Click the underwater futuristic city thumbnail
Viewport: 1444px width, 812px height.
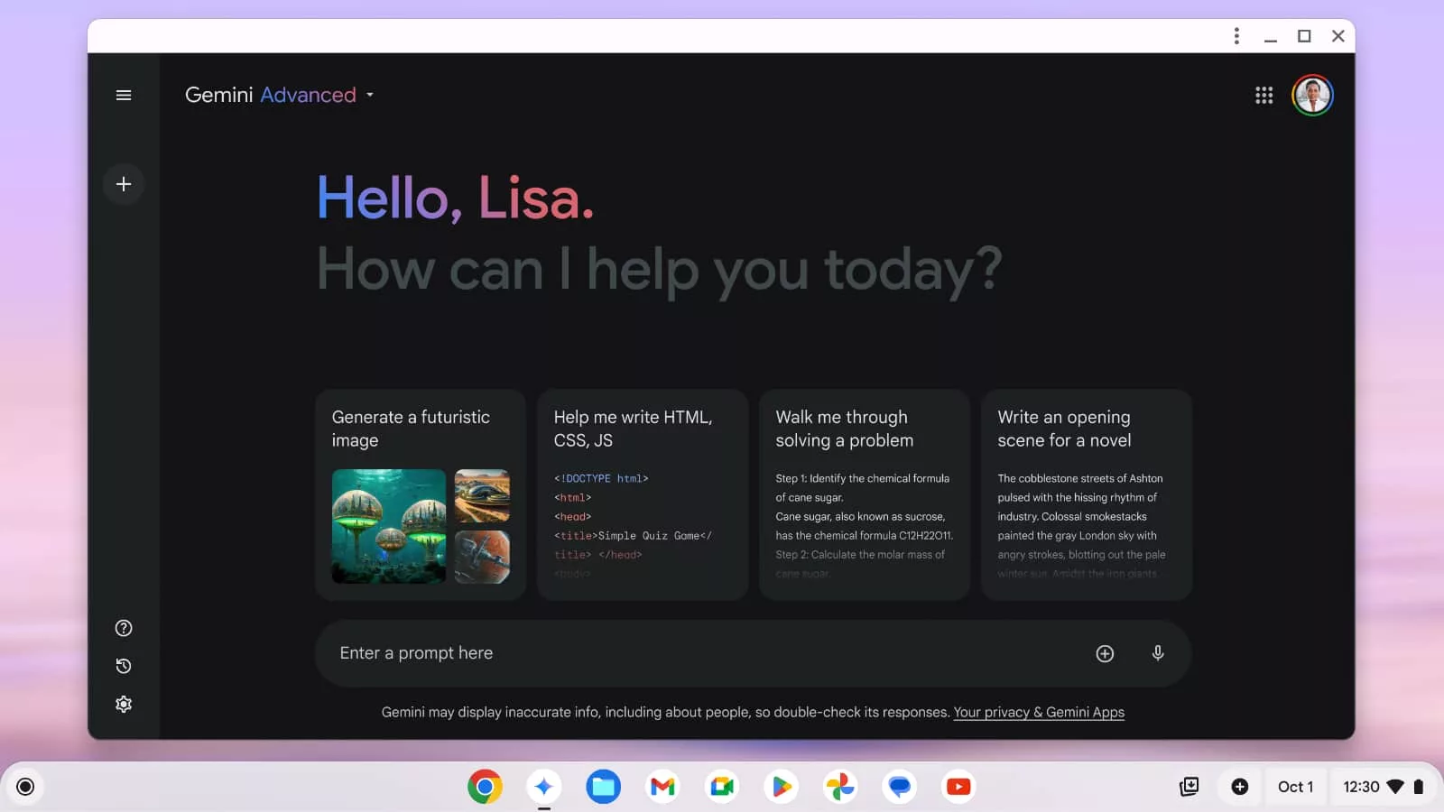click(389, 526)
